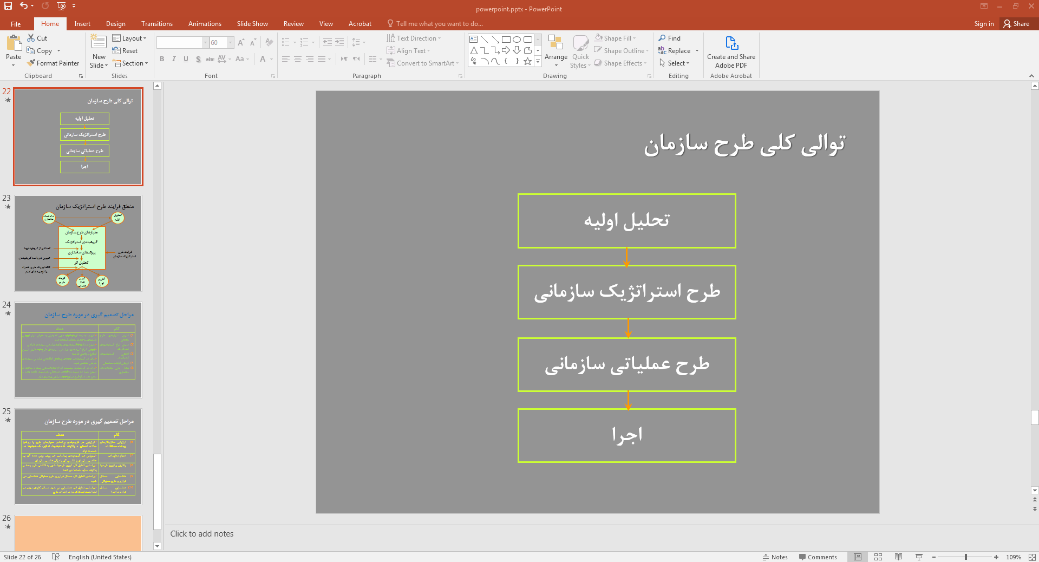The width and height of the screenshot is (1039, 562).
Task: Open the font name combo box arrow
Action: point(205,42)
